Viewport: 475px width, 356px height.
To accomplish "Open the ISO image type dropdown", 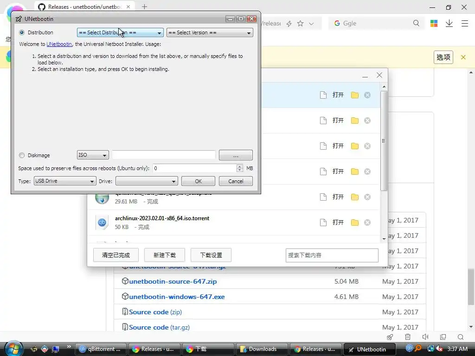I will click(x=93, y=155).
